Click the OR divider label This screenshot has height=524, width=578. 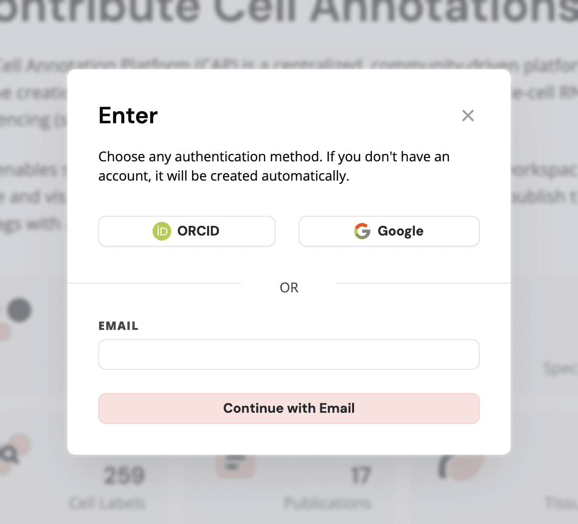[289, 288]
